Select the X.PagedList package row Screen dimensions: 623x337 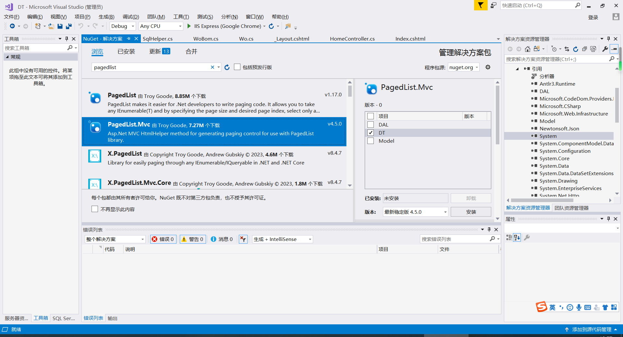214,161
